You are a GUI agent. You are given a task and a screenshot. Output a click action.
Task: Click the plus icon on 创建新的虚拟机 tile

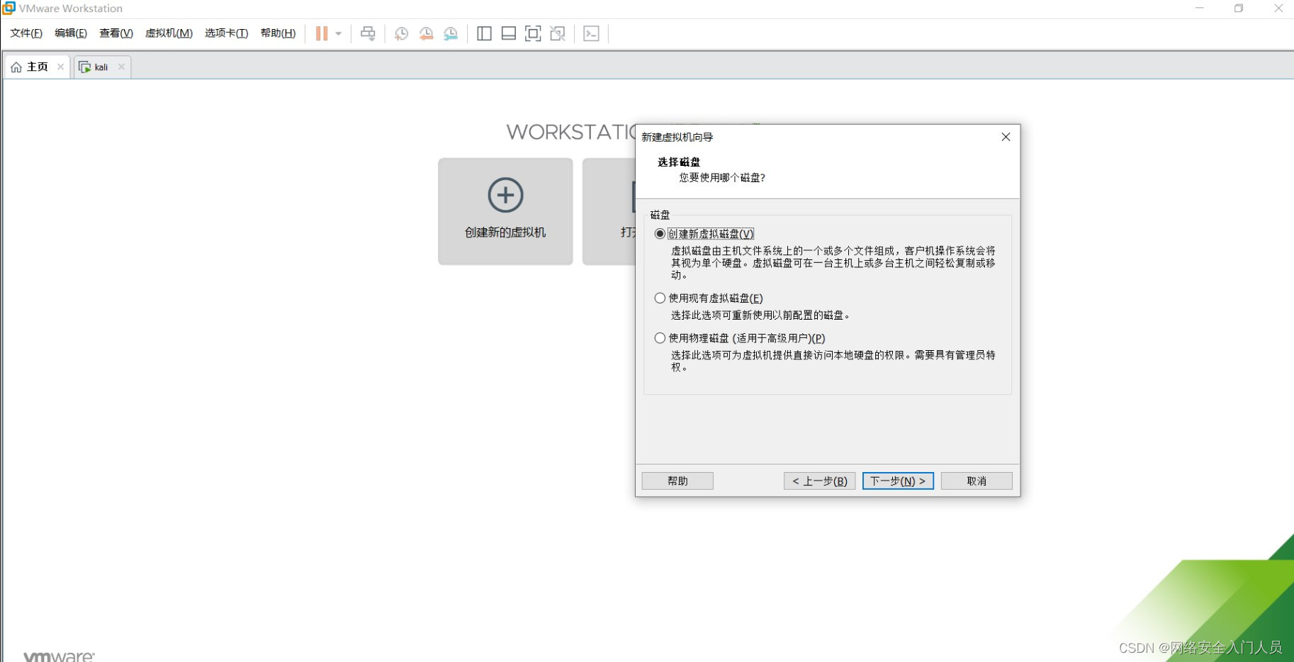click(x=505, y=195)
